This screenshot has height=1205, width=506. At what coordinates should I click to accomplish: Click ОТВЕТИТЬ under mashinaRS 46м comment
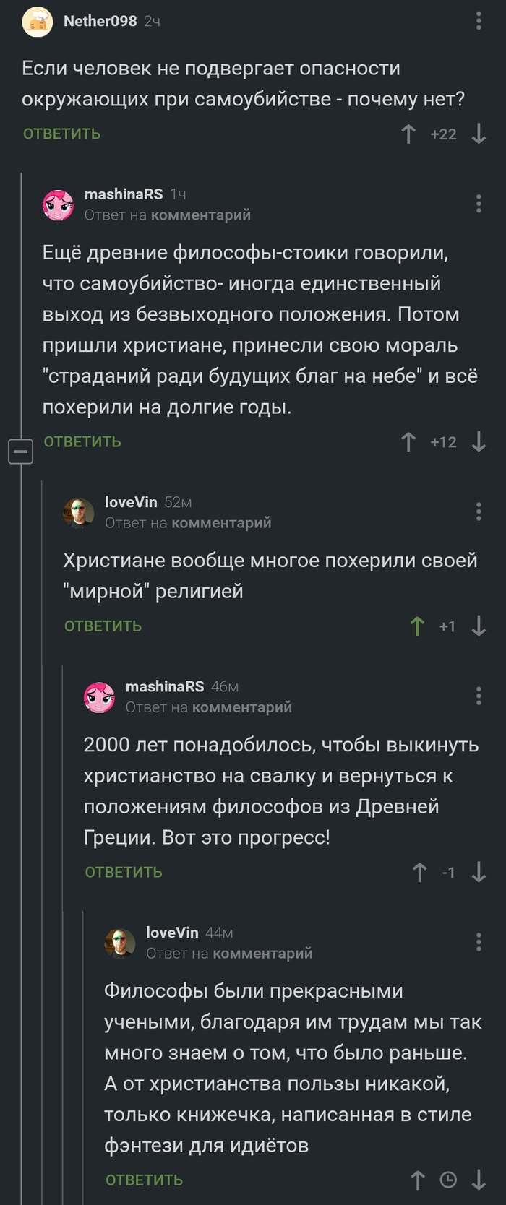tap(124, 873)
